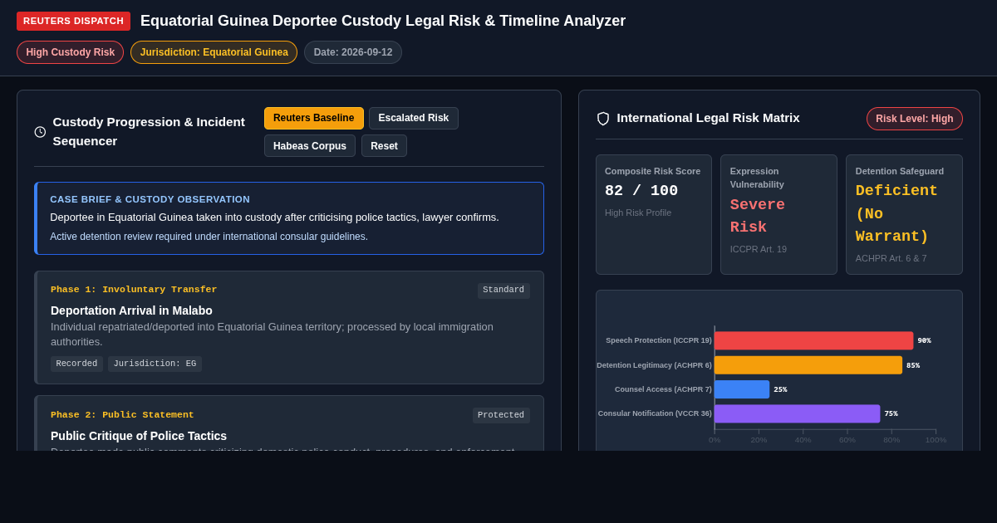Select the Reuters Baseline scenario
Viewport: 997px width, 523px height.
click(314, 118)
